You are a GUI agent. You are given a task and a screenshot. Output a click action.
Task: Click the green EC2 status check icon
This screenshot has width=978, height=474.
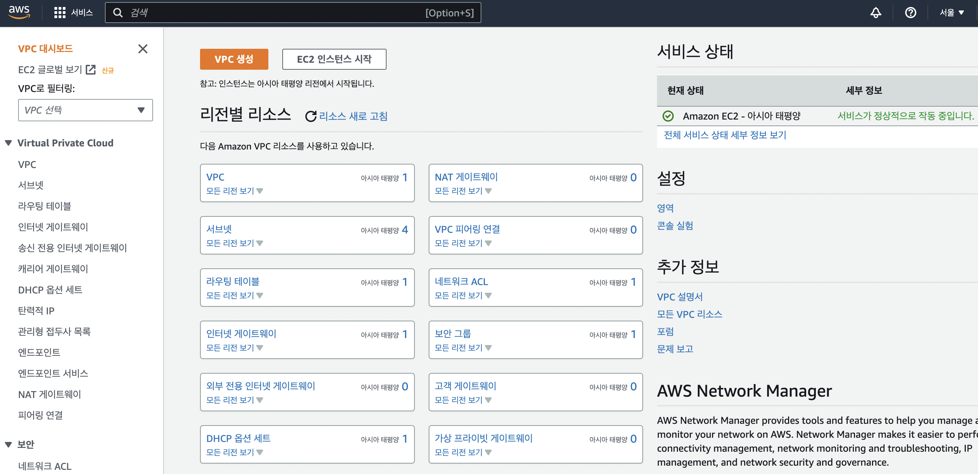click(668, 116)
